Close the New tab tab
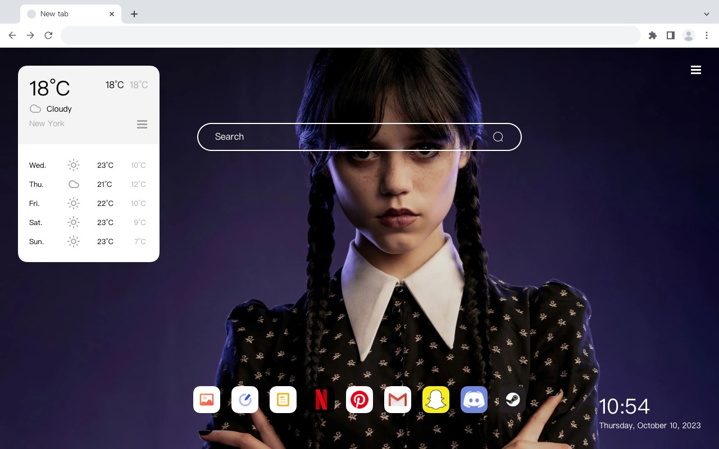Image resolution: width=719 pixels, height=449 pixels. pyautogui.click(x=112, y=14)
